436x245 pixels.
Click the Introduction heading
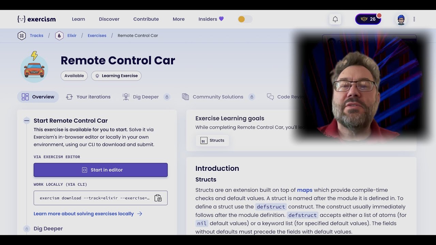pos(217,168)
